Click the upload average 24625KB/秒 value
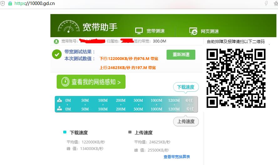The image size is (278, 165). tap(160, 142)
